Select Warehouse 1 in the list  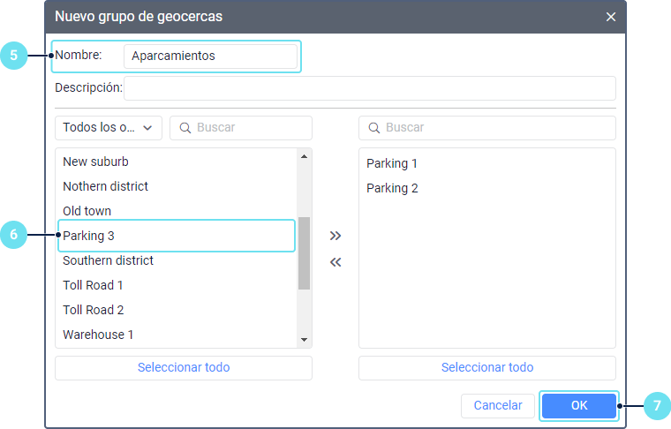(x=98, y=335)
